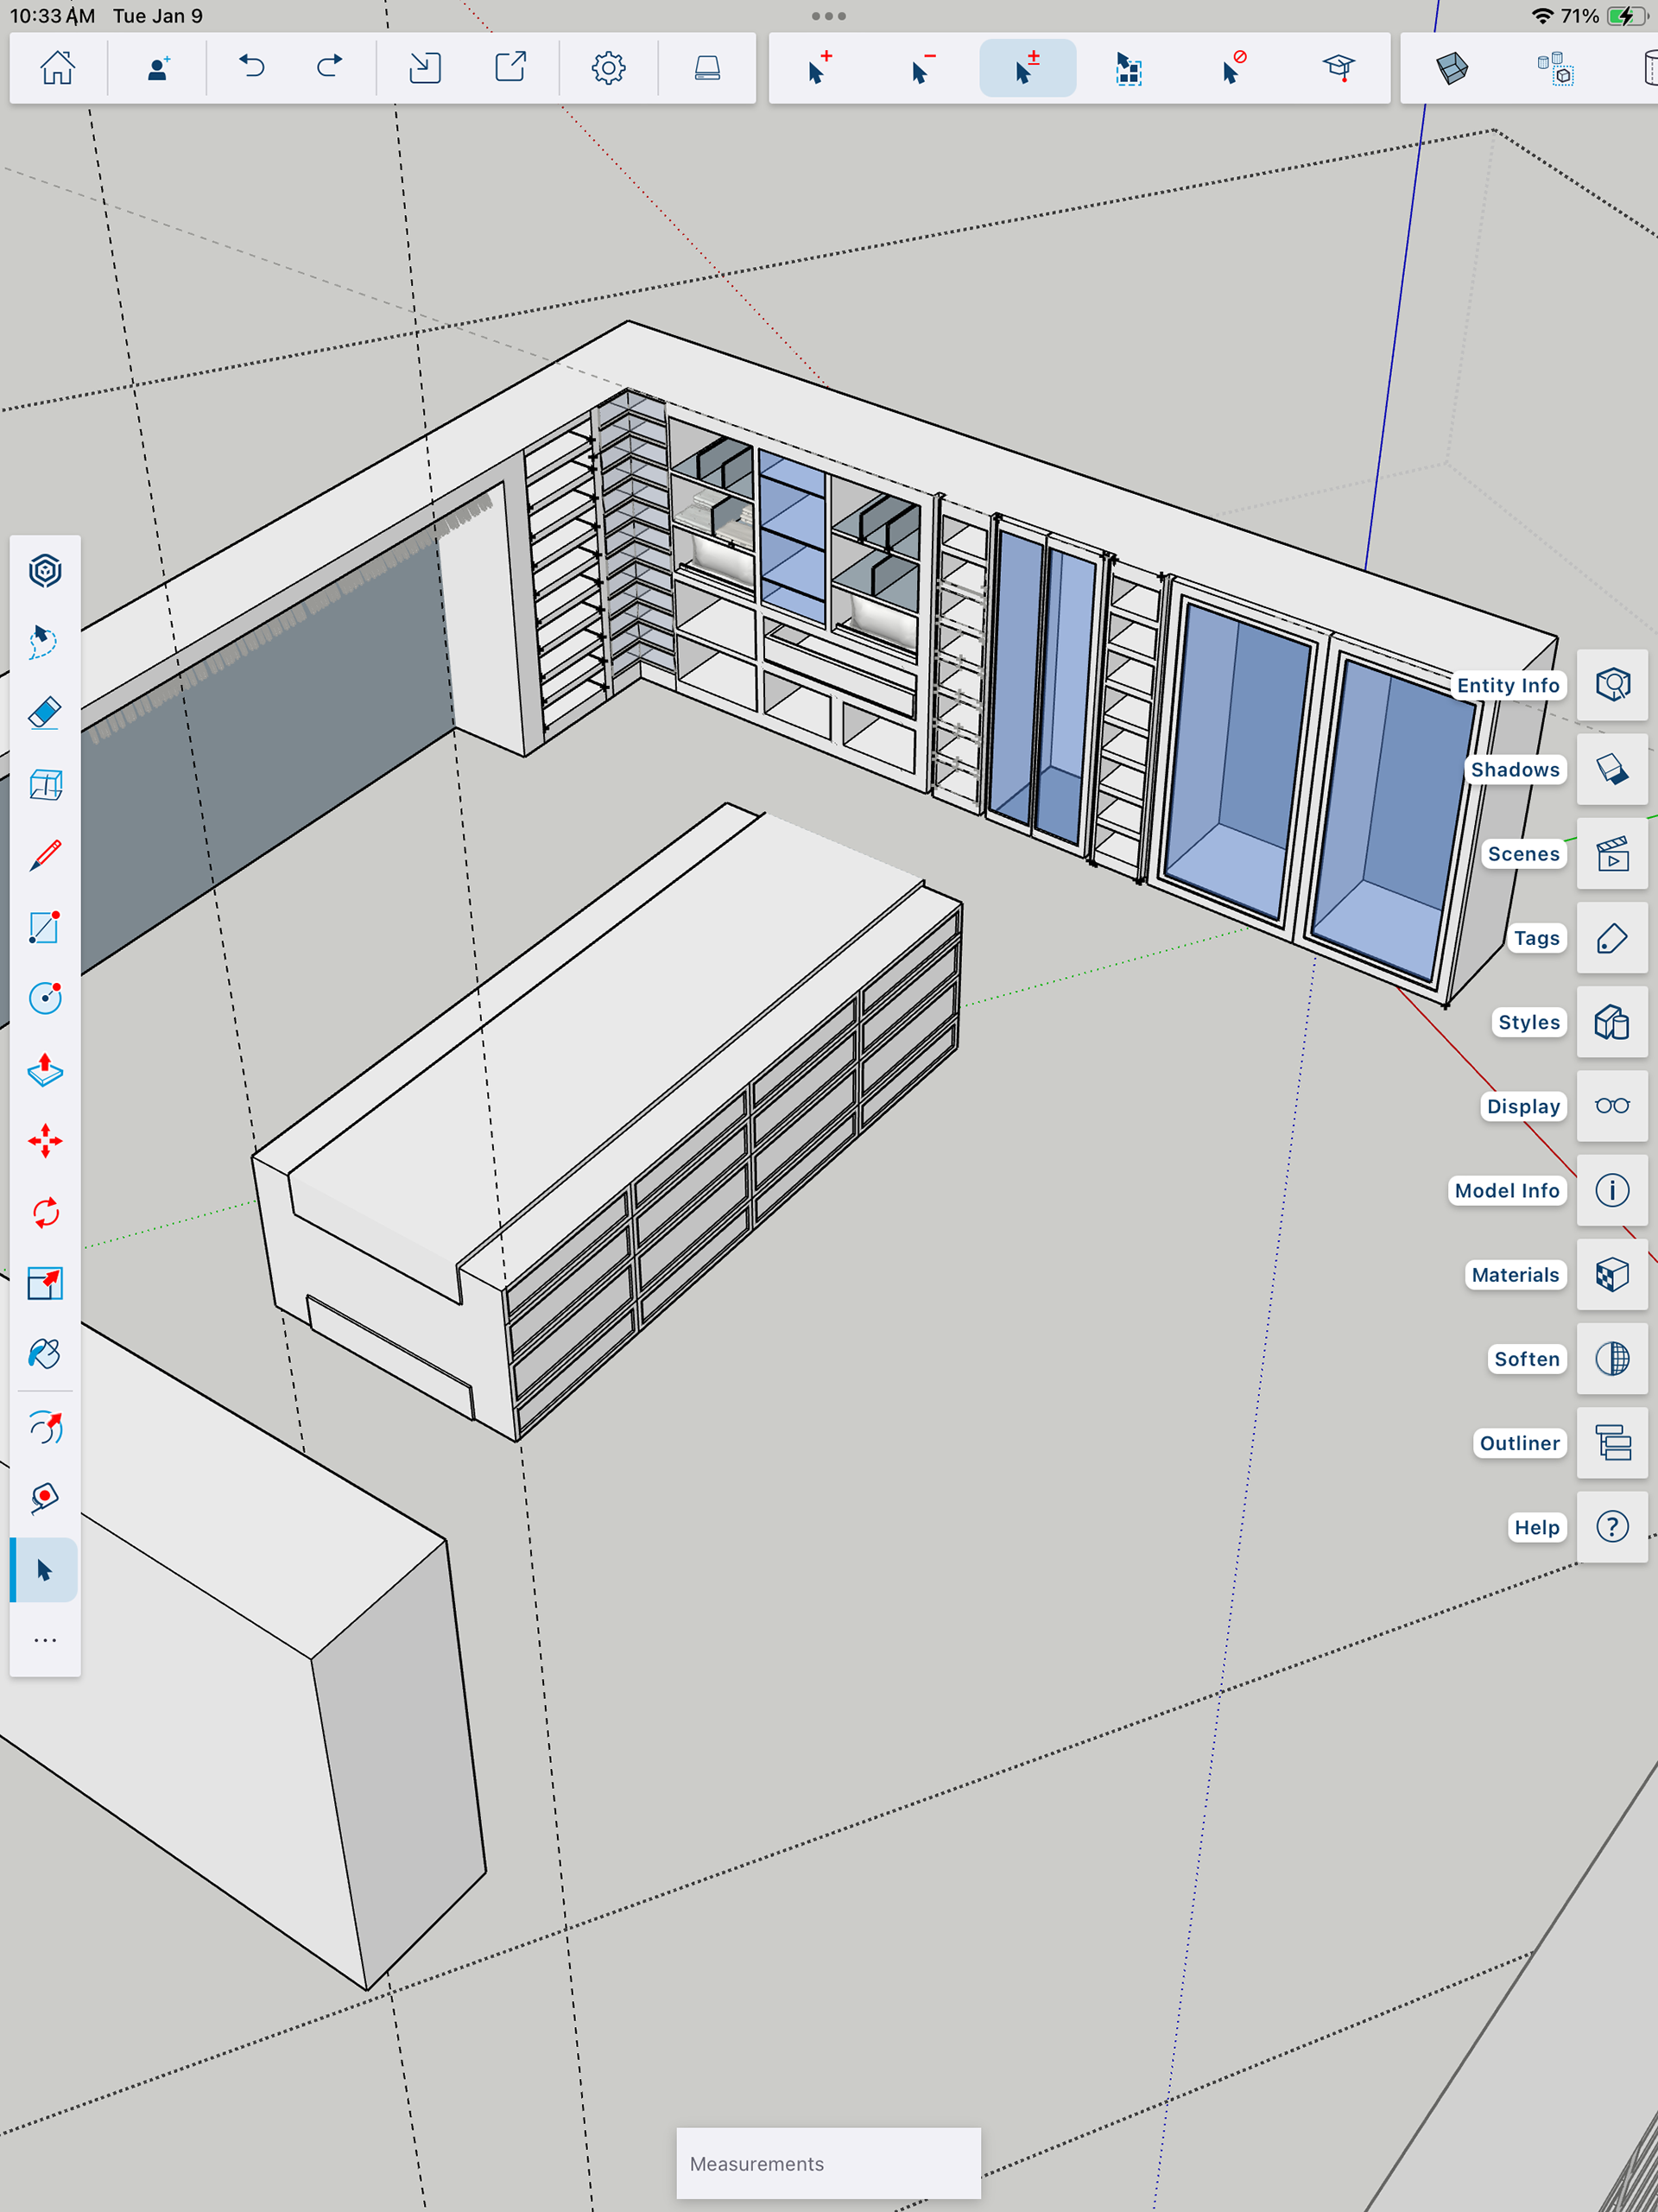
Task: Click the Undo button
Action: (x=252, y=68)
